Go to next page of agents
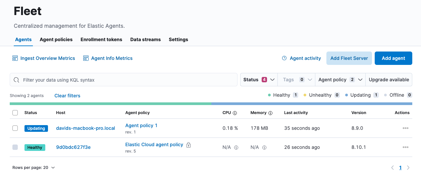Viewport: 421px width, 185px height. click(x=408, y=168)
